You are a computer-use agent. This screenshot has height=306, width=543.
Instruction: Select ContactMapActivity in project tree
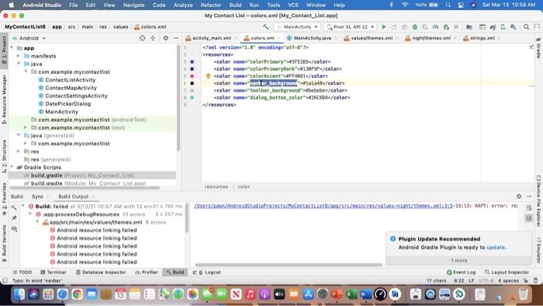(71, 88)
